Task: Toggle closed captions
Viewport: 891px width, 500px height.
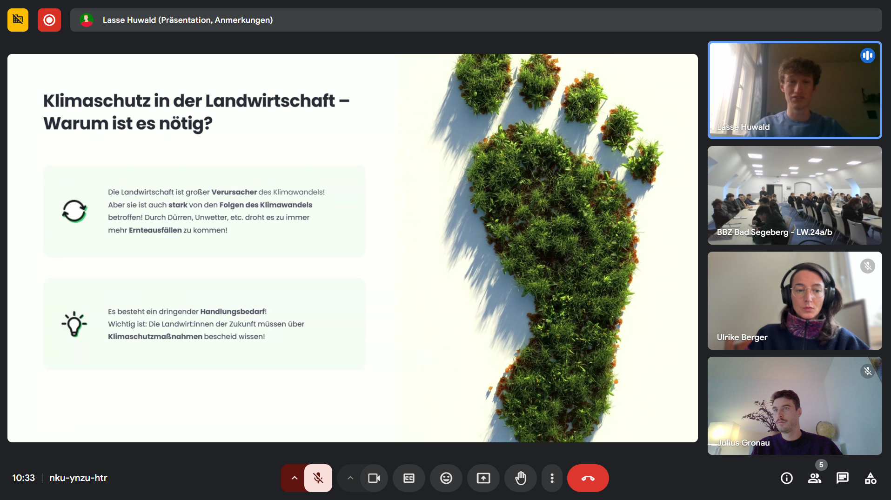Action: (409, 478)
